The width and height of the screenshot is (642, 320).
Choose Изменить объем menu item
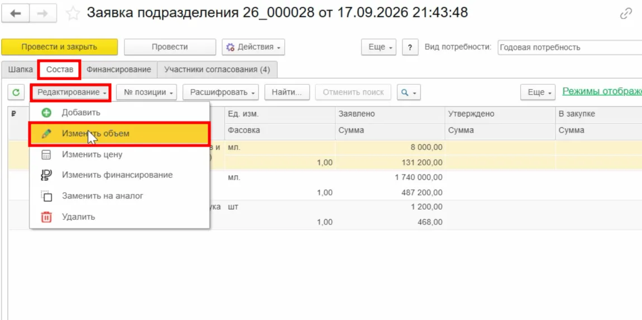click(119, 134)
